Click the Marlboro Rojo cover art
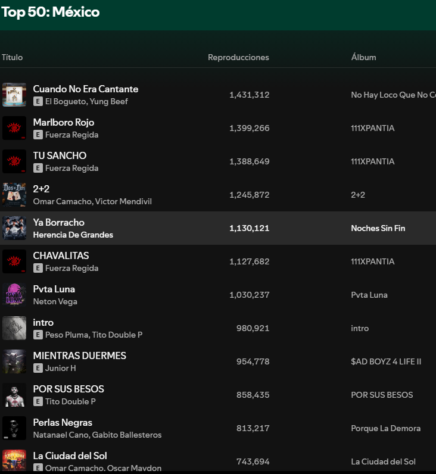Viewport: 436px width, 474px height. click(14, 128)
